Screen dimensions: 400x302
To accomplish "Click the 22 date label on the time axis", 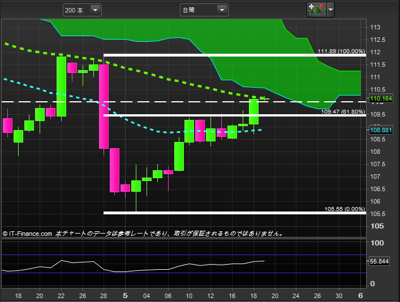I will pos(61,296).
